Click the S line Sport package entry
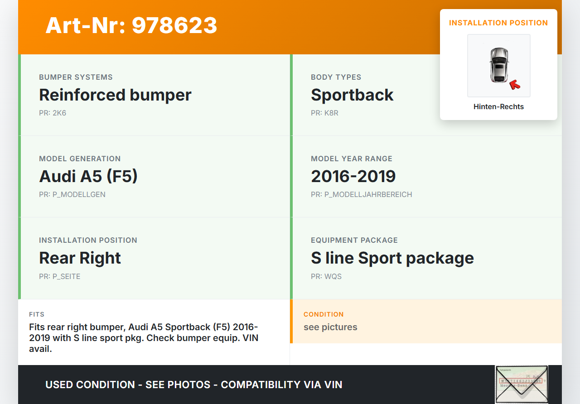The height and width of the screenshot is (404, 580). [392, 258]
